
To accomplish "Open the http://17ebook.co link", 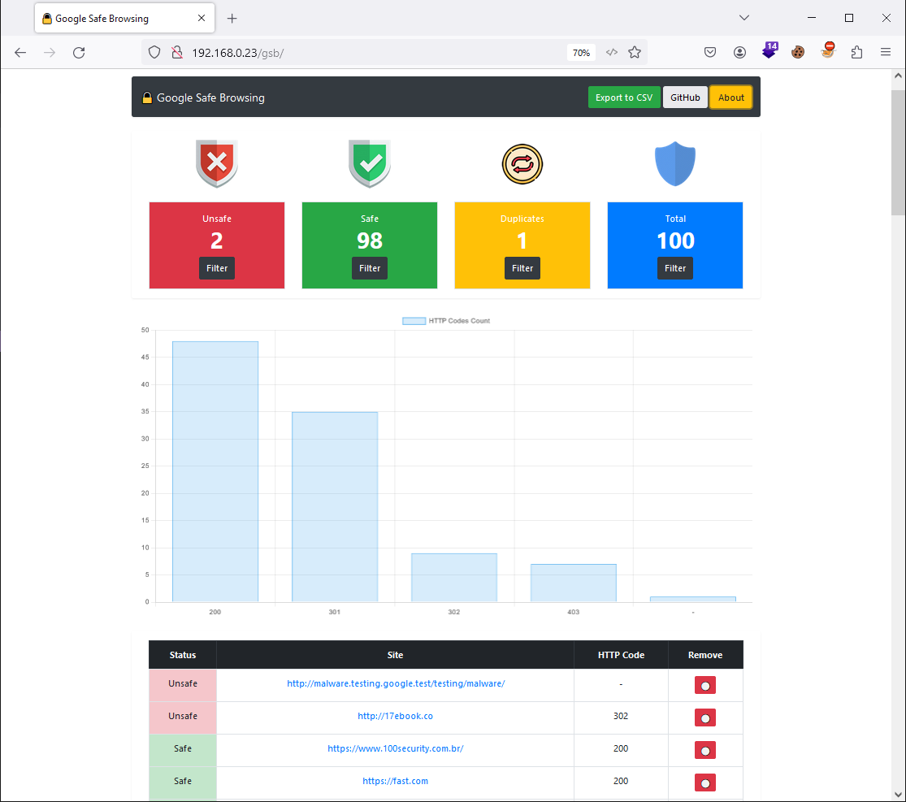I will click(395, 716).
